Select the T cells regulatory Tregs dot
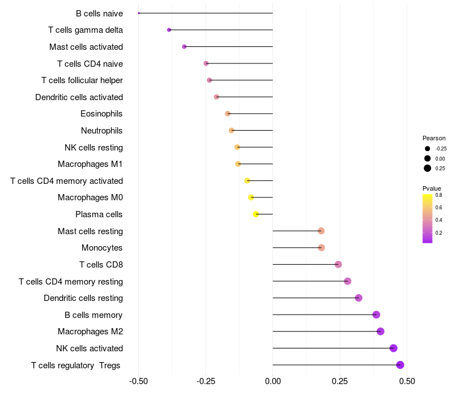This screenshot has width=453, height=396. pos(400,365)
